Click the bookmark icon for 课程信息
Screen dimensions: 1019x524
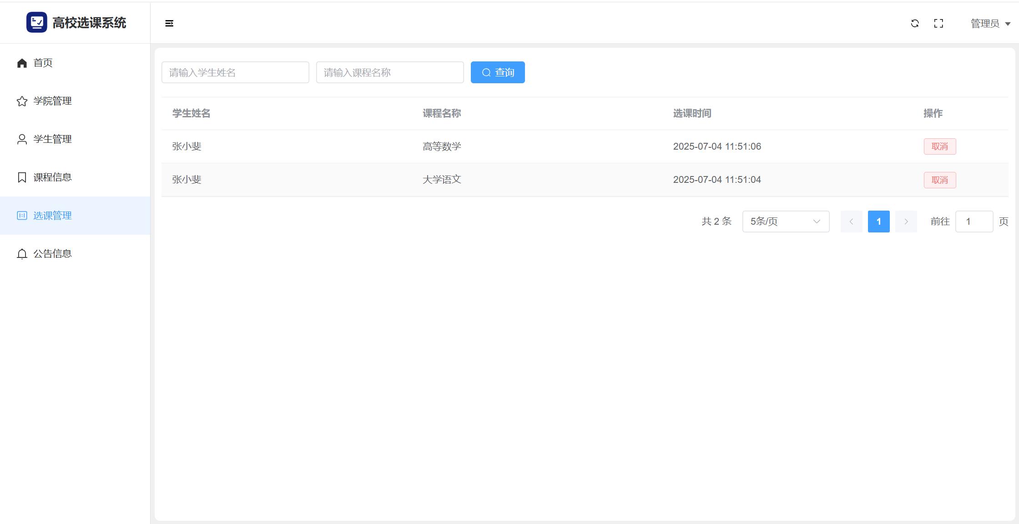click(x=22, y=177)
